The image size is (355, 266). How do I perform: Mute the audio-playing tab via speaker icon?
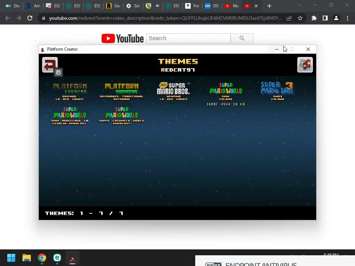click(x=158, y=6)
